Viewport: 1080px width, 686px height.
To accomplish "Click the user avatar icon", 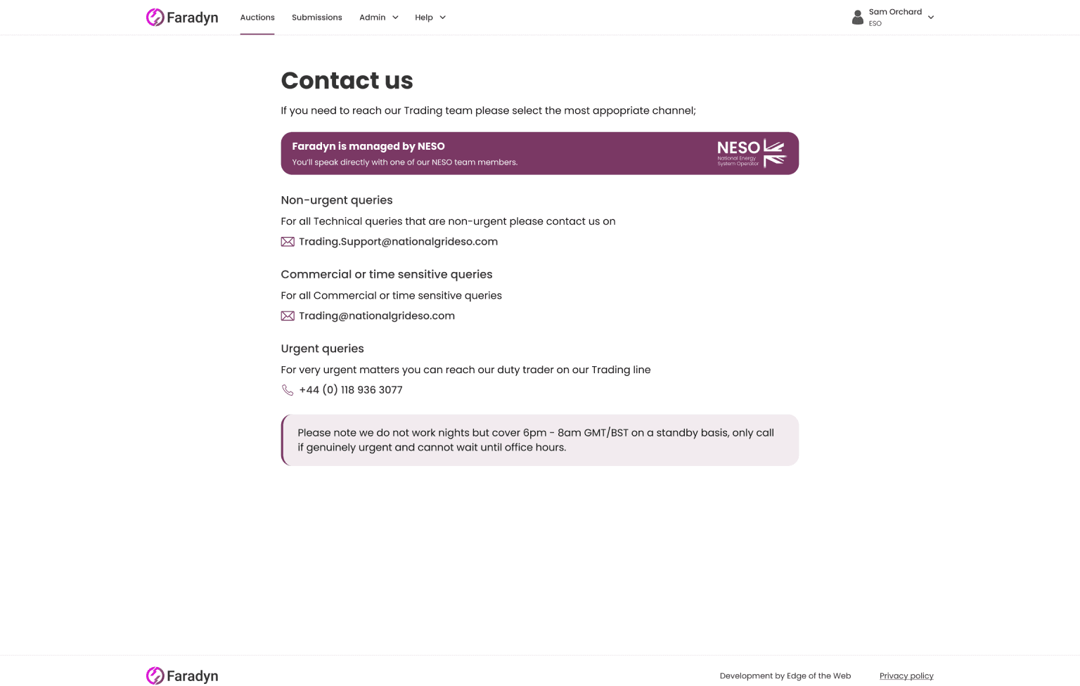I will (x=857, y=18).
